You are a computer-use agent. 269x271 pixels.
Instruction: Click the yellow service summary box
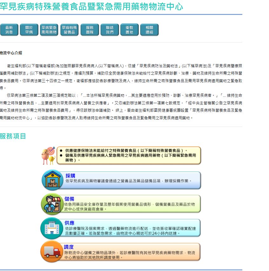(129, 155)
